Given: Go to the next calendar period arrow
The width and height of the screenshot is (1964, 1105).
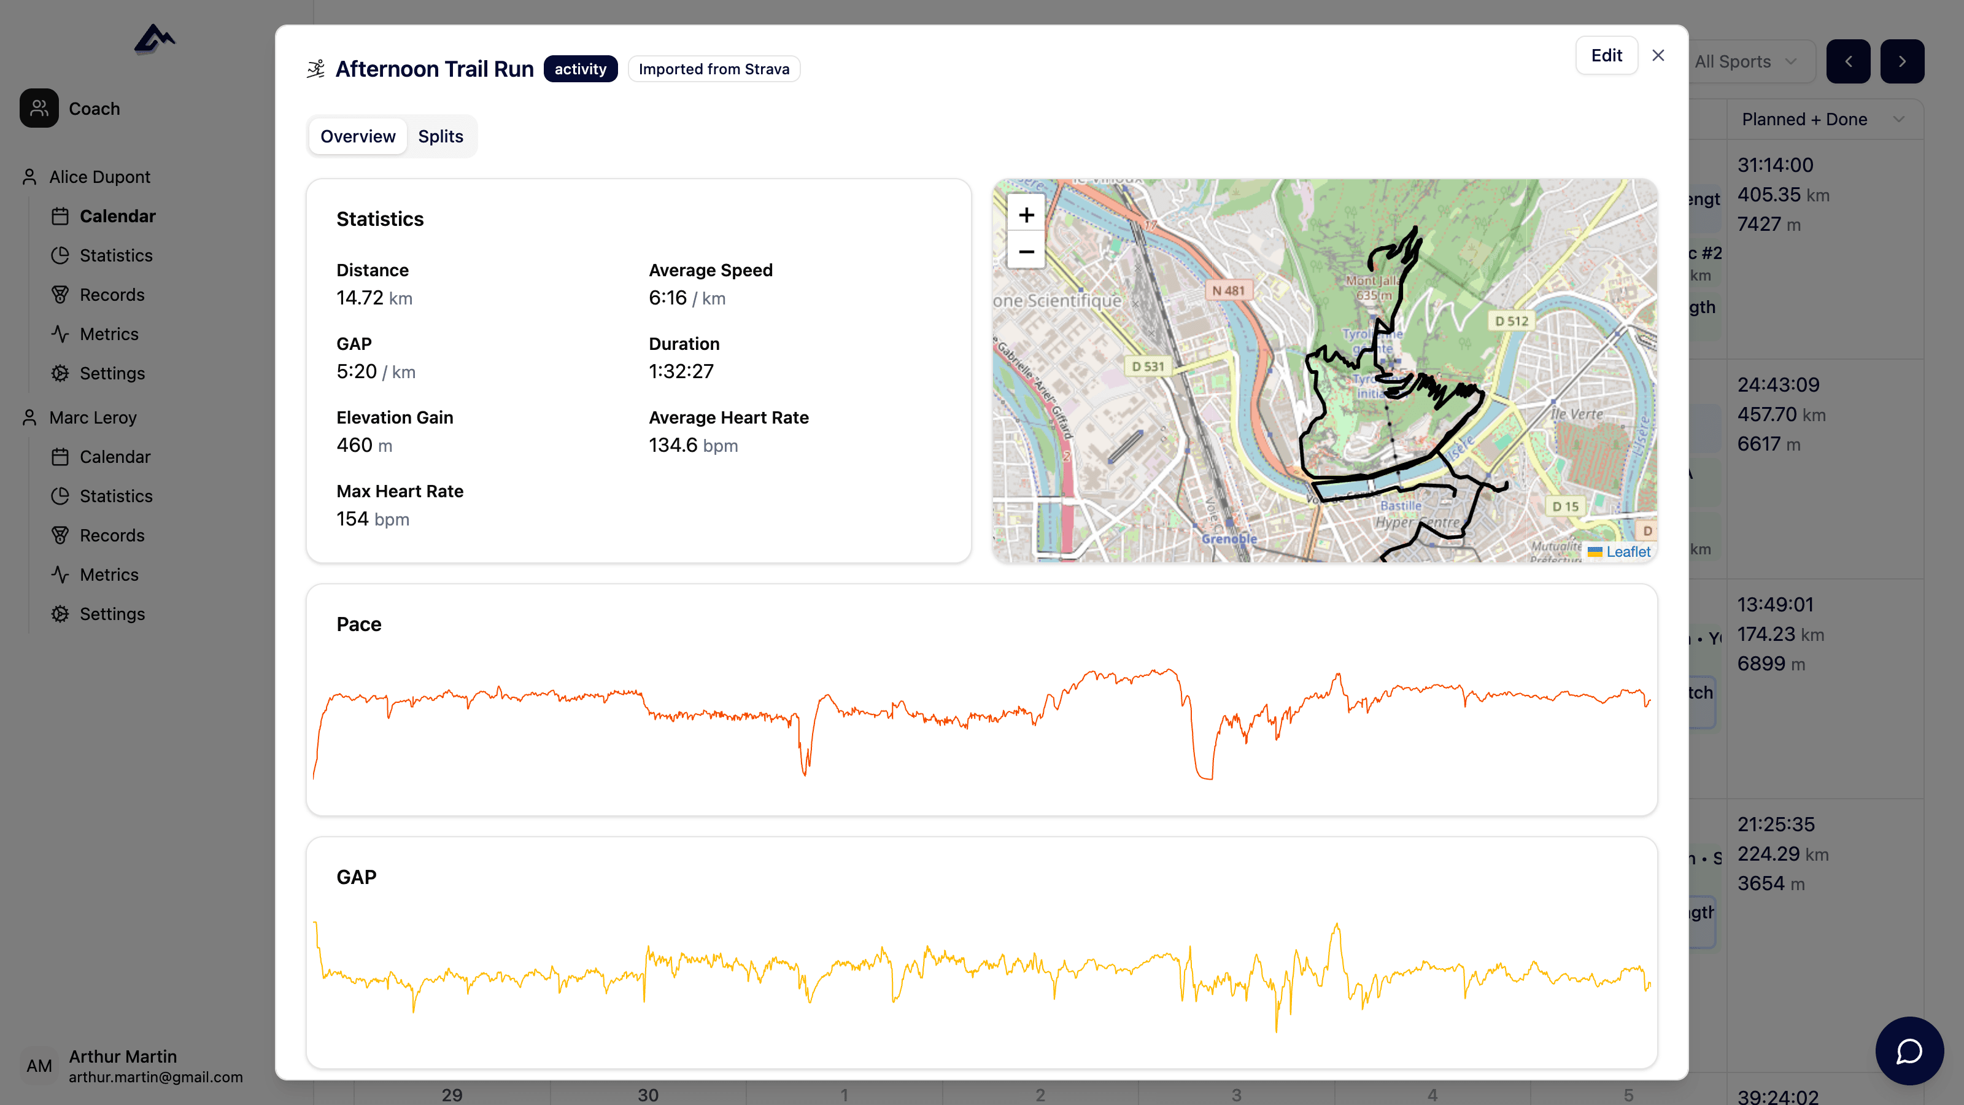Looking at the screenshot, I should click(x=1901, y=62).
